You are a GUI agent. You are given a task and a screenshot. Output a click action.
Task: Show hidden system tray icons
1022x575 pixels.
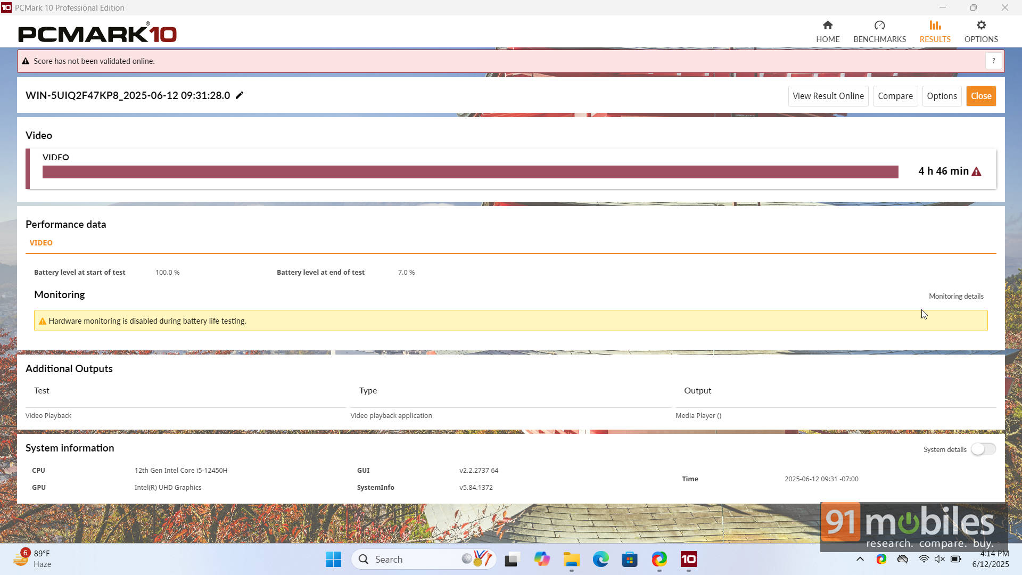[860, 559]
